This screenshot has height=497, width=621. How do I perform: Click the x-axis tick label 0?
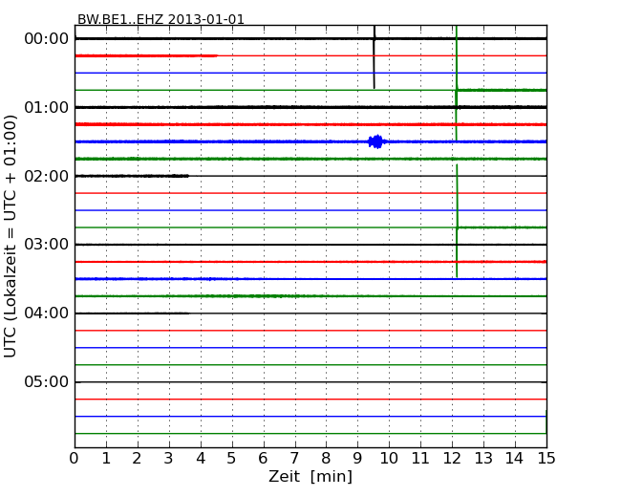75,459
